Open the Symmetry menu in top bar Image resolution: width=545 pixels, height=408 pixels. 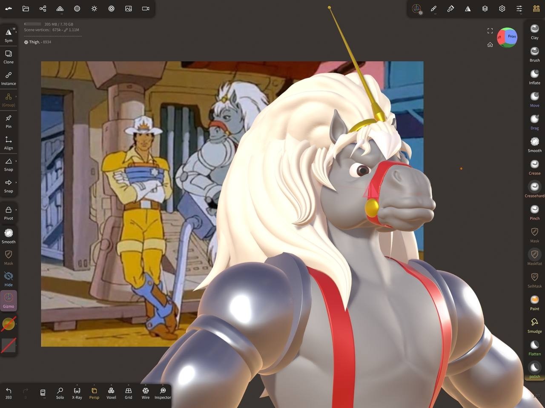tap(468, 9)
